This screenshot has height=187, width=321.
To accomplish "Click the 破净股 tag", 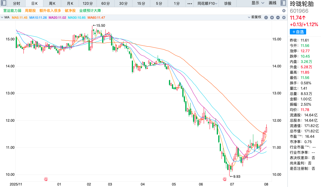I will 70,11.
